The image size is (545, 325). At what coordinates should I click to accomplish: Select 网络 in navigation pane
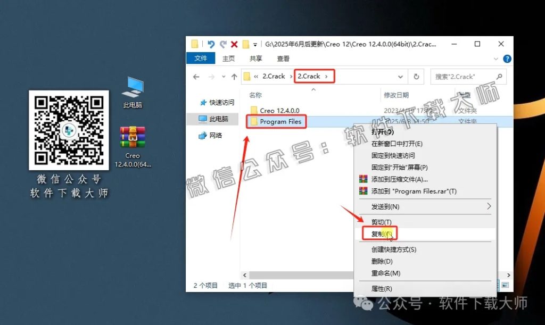pos(211,136)
